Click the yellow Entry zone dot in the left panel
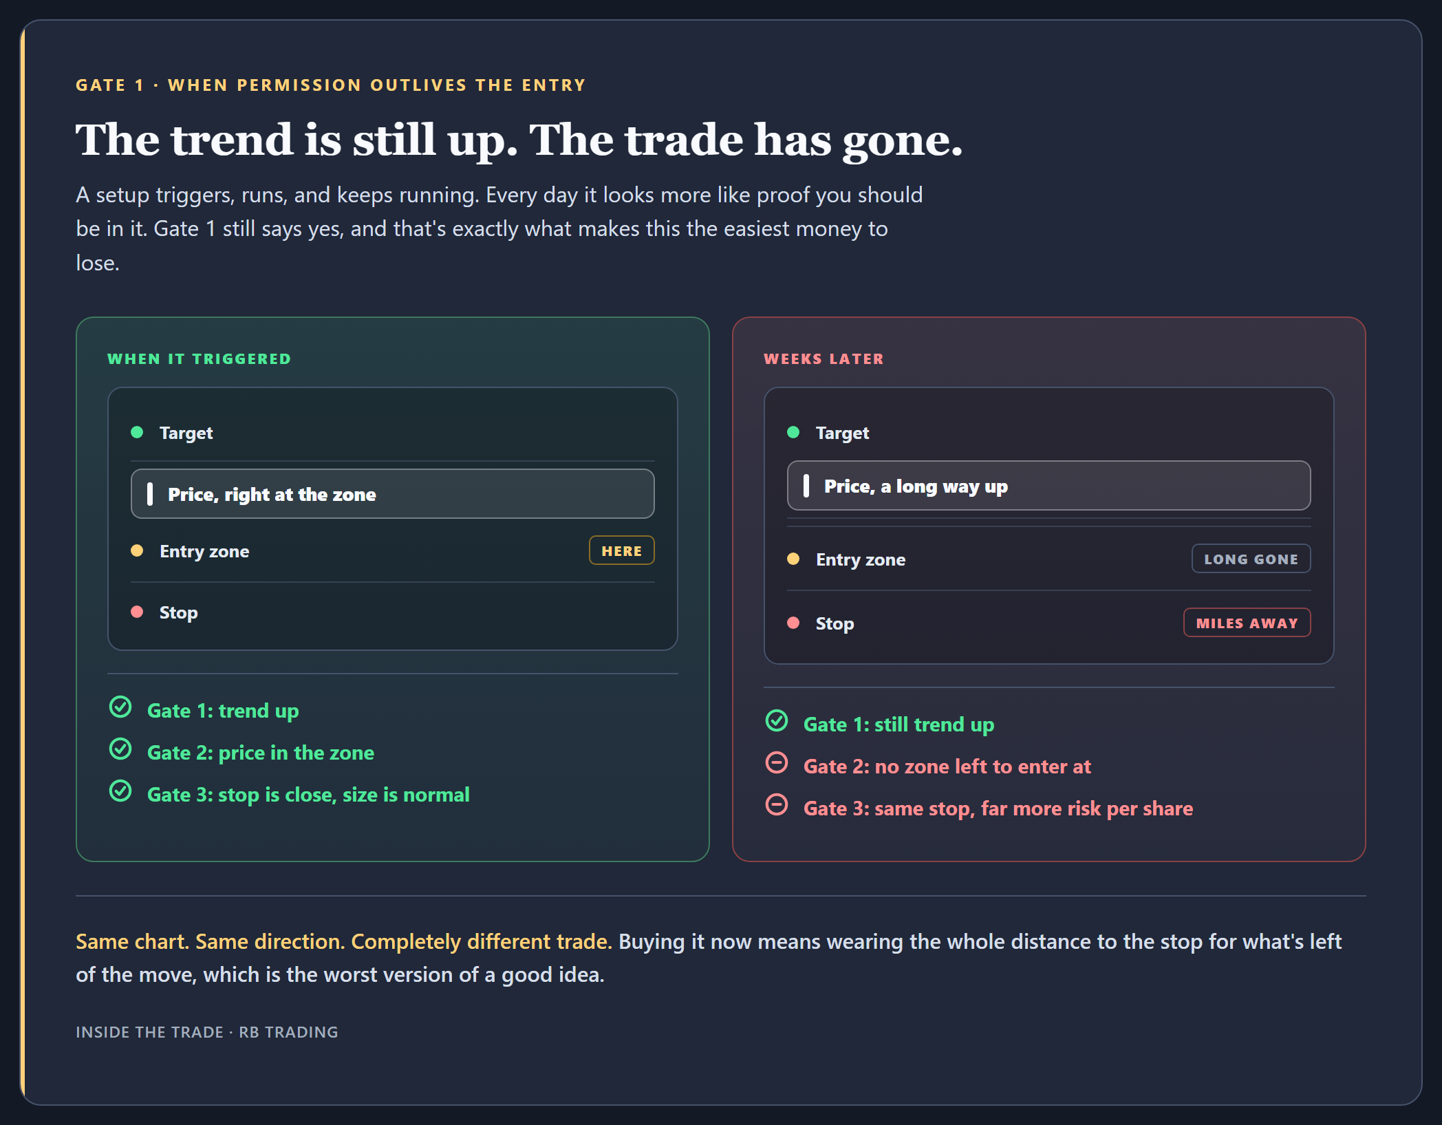This screenshot has width=1442, height=1125. click(137, 550)
